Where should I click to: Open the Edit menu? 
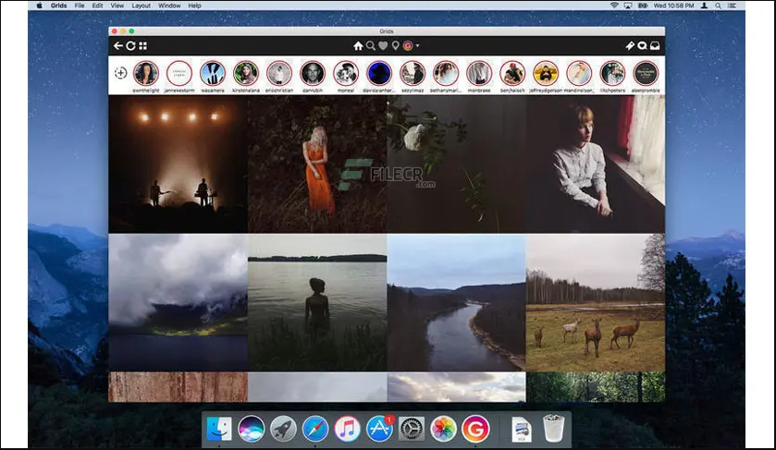(x=97, y=6)
